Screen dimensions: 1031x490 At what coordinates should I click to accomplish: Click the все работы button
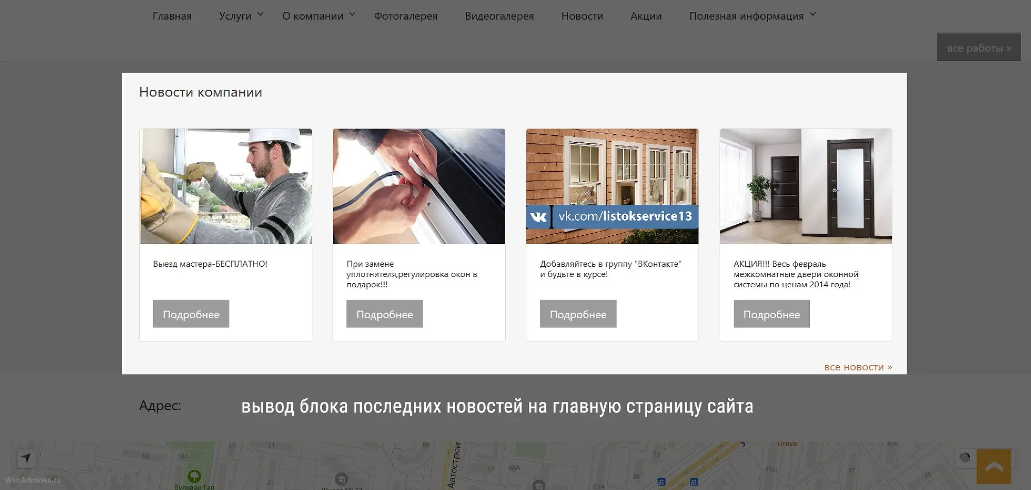click(978, 47)
